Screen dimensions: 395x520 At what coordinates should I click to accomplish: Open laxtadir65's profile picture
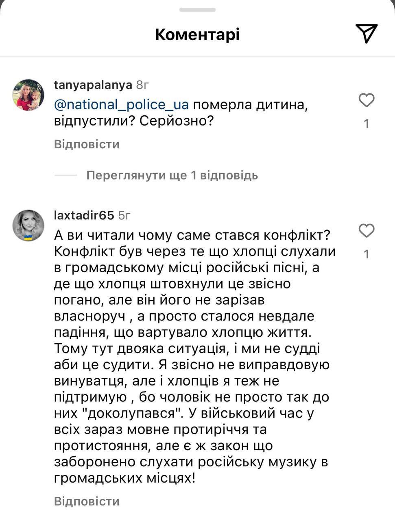pos(28,225)
